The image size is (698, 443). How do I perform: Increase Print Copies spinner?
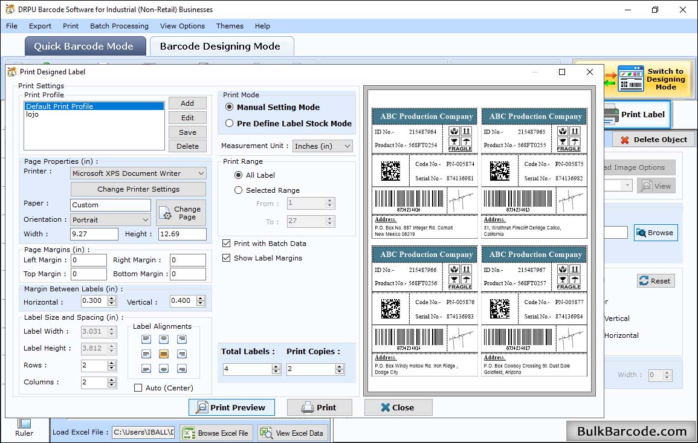click(340, 366)
